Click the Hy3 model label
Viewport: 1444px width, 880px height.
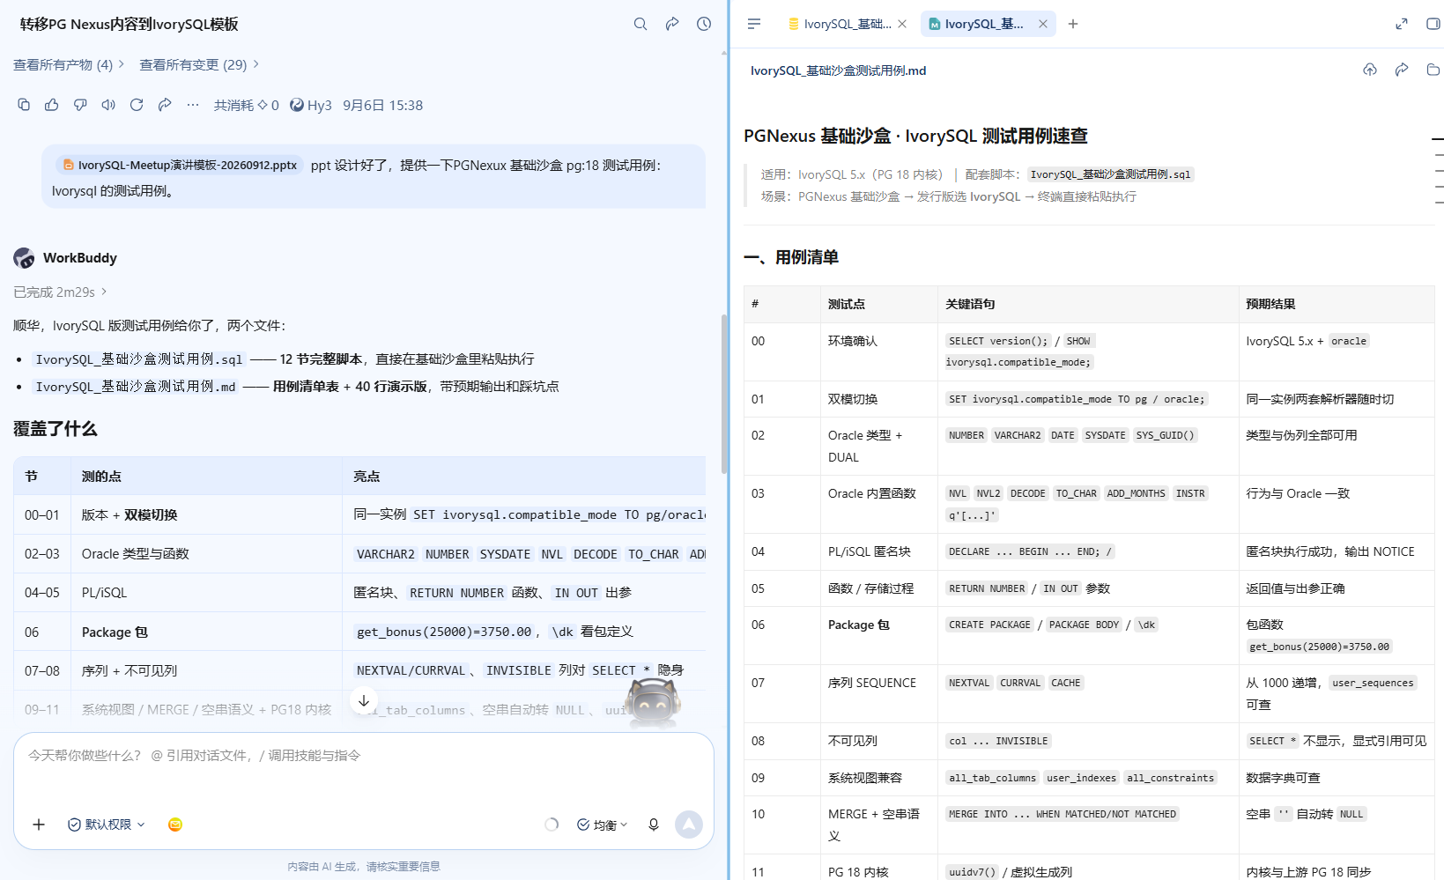pos(311,105)
